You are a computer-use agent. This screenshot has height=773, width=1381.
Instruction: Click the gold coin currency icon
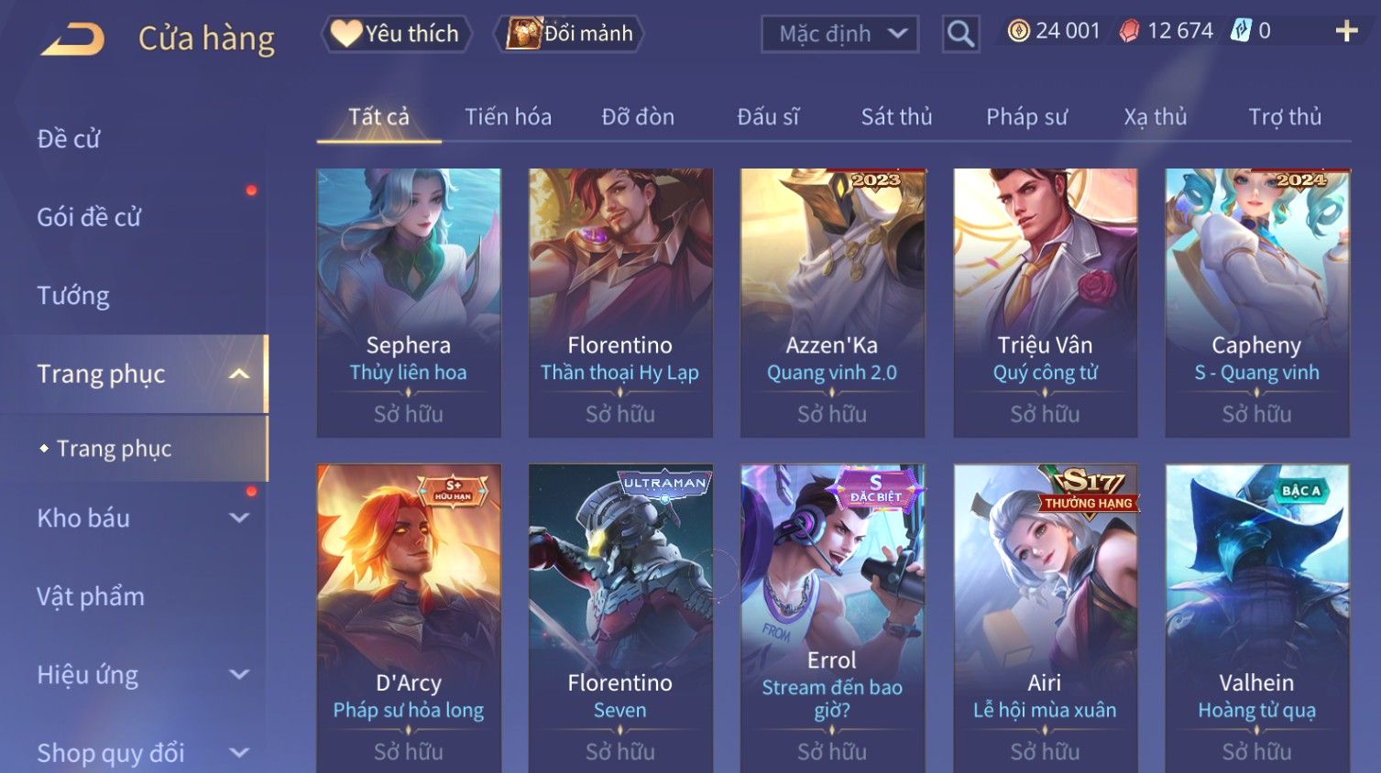tap(1018, 31)
